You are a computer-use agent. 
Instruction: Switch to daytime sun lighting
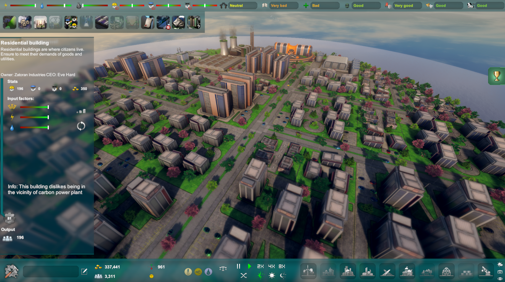[x=272, y=275]
